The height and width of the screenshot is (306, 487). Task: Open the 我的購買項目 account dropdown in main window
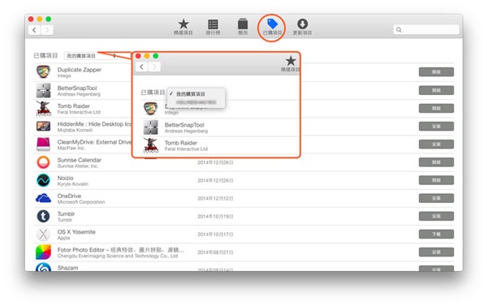[x=91, y=56]
